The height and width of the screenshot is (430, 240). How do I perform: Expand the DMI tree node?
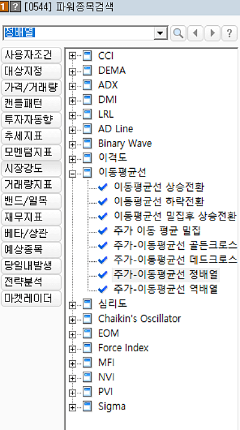tap(73, 100)
